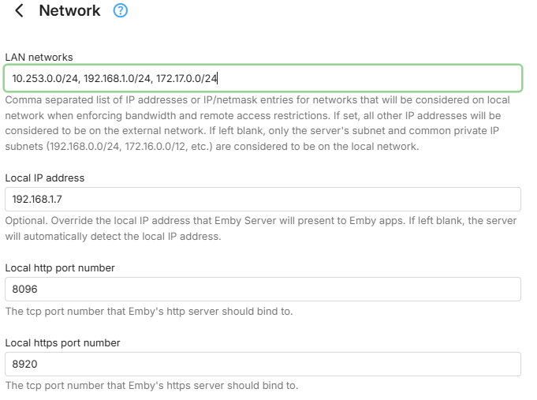The width and height of the screenshot is (537, 400).
Task: Focus the Local IP address field
Action: coord(263,199)
